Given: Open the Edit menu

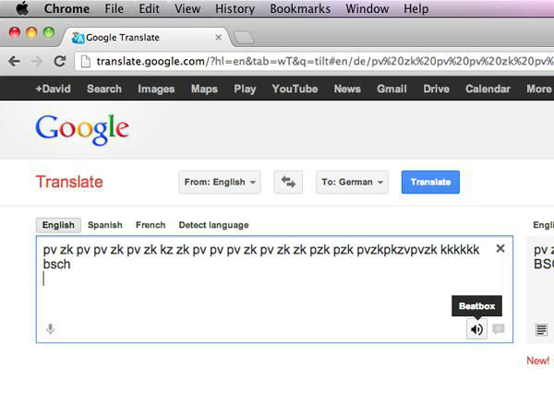Looking at the screenshot, I should [149, 8].
